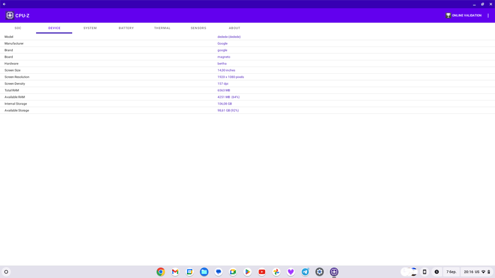Open the date calendar showing 7 бер.
The image size is (495, 278).
click(x=451, y=272)
